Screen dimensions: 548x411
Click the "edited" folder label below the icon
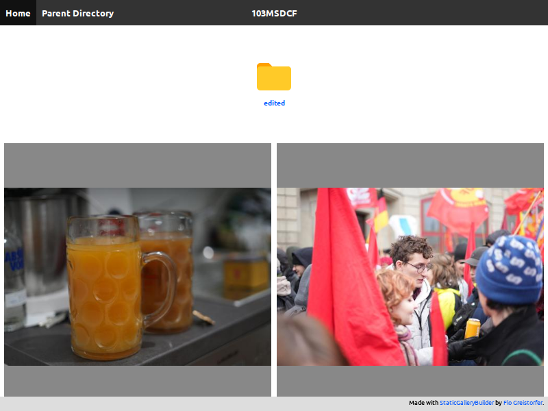coord(274,103)
